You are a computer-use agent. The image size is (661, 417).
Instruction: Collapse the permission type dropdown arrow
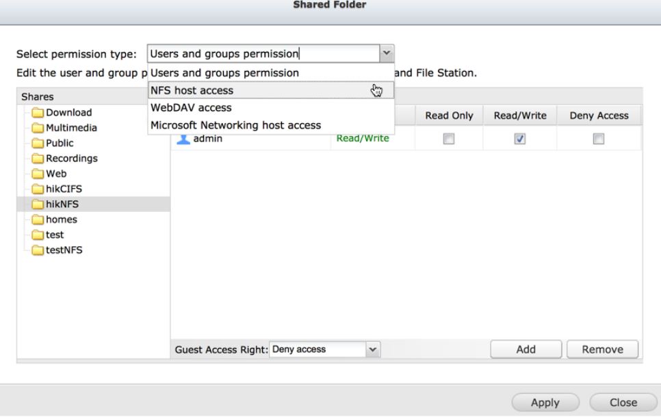(x=387, y=53)
